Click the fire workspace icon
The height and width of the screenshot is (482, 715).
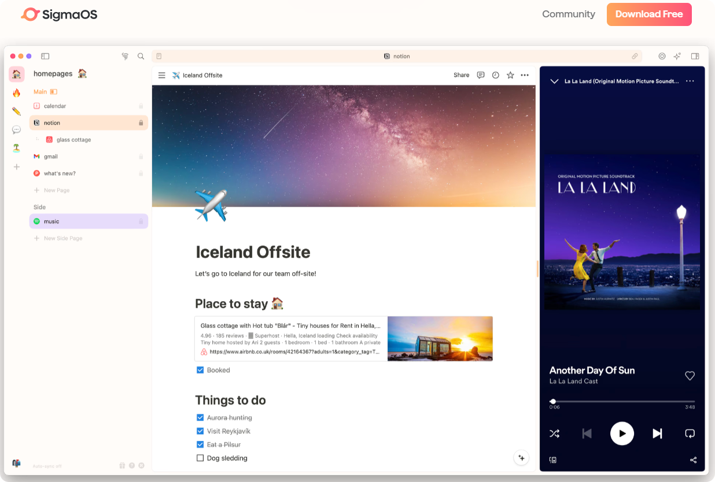point(16,92)
